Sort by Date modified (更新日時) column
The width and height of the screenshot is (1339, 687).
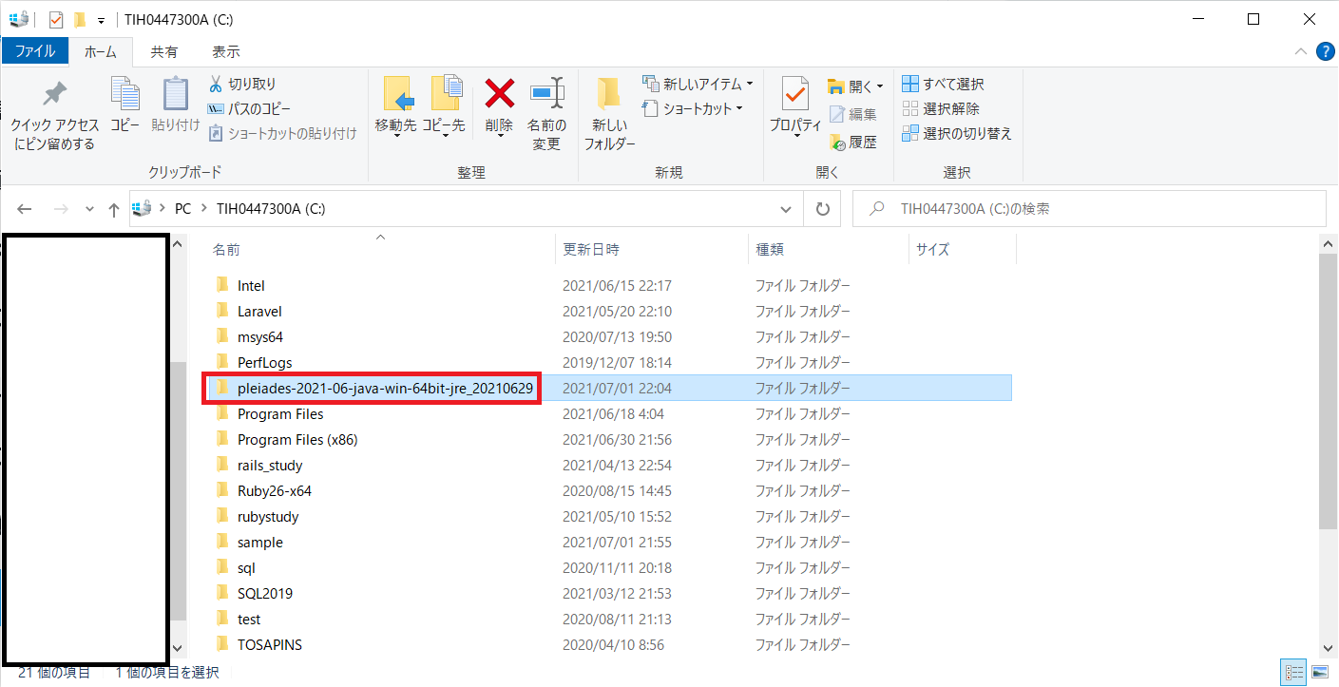[x=652, y=250]
